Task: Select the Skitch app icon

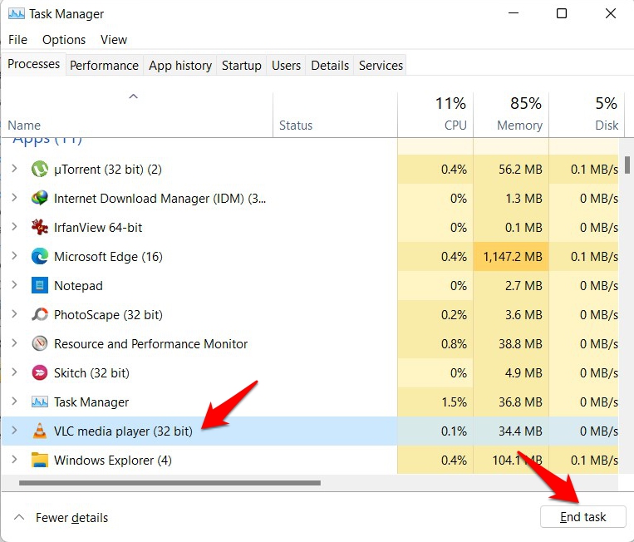Action: click(39, 373)
